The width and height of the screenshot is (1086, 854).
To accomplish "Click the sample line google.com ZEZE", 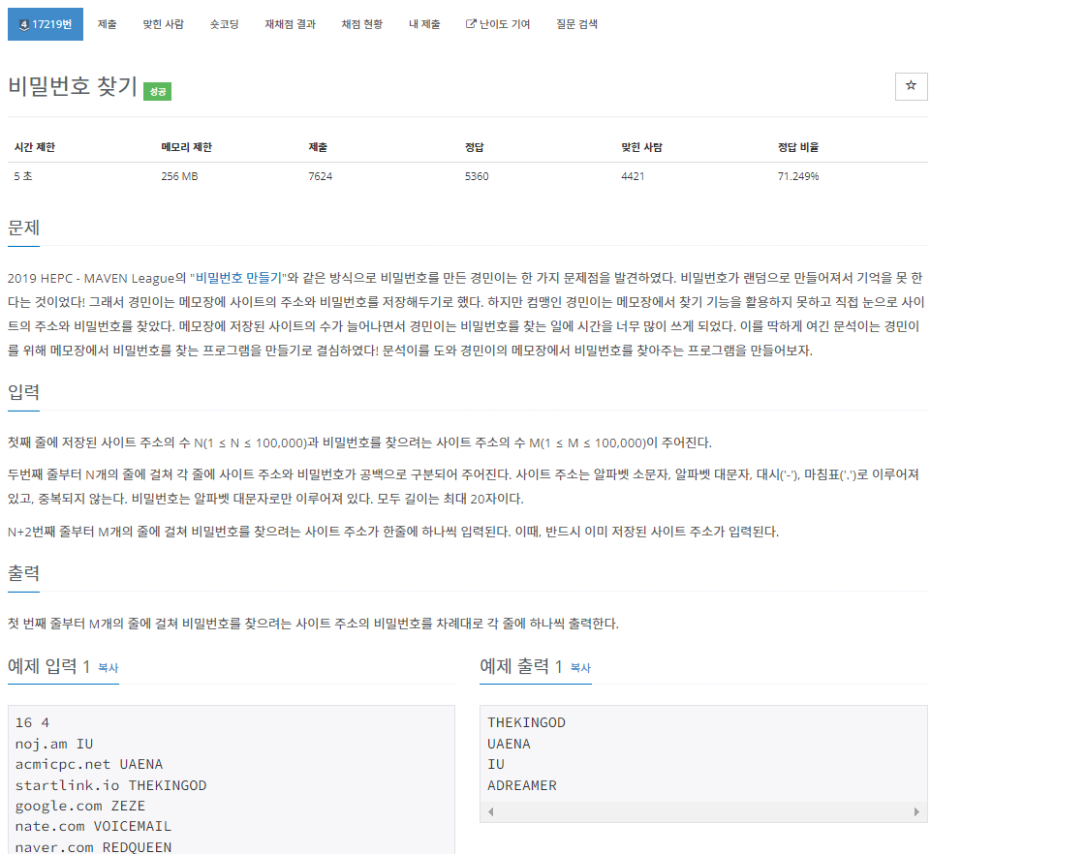I will tap(80, 807).
